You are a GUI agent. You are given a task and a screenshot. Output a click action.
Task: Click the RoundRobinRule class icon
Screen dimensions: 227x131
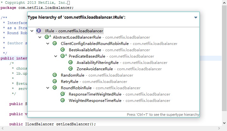(x=55, y=88)
